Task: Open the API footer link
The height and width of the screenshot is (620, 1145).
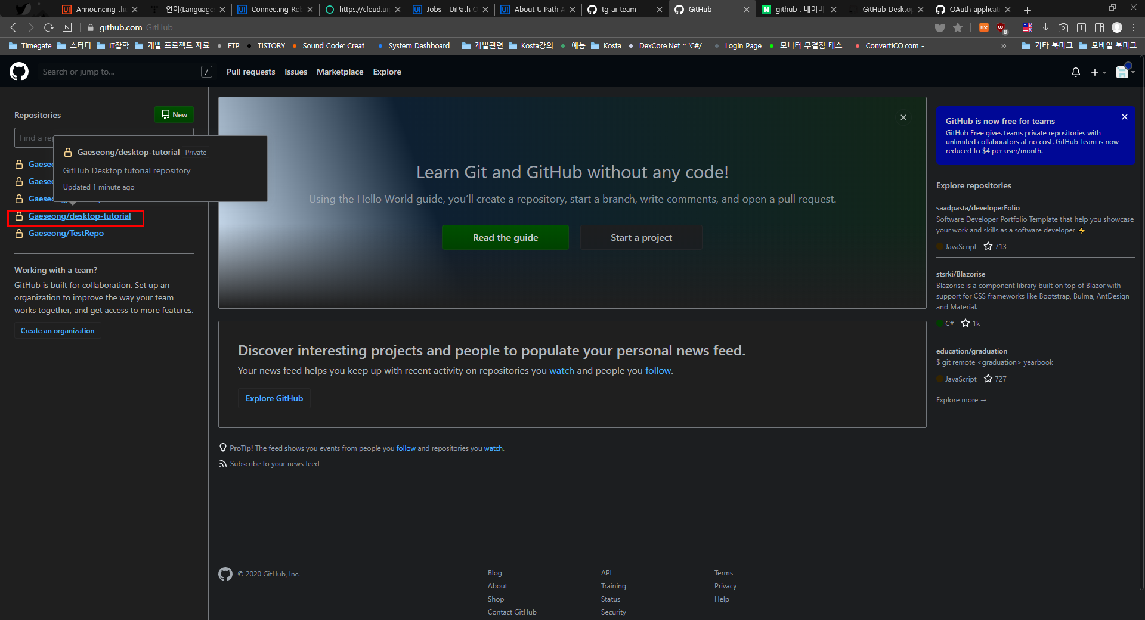Action: [606, 573]
